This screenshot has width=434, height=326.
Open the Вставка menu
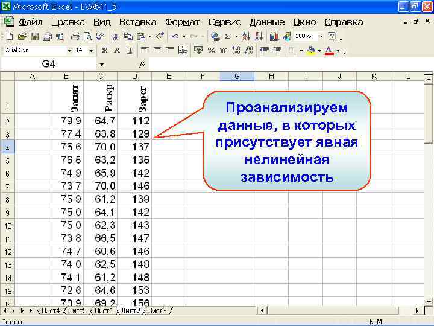pyautogui.click(x=137, y=22)
